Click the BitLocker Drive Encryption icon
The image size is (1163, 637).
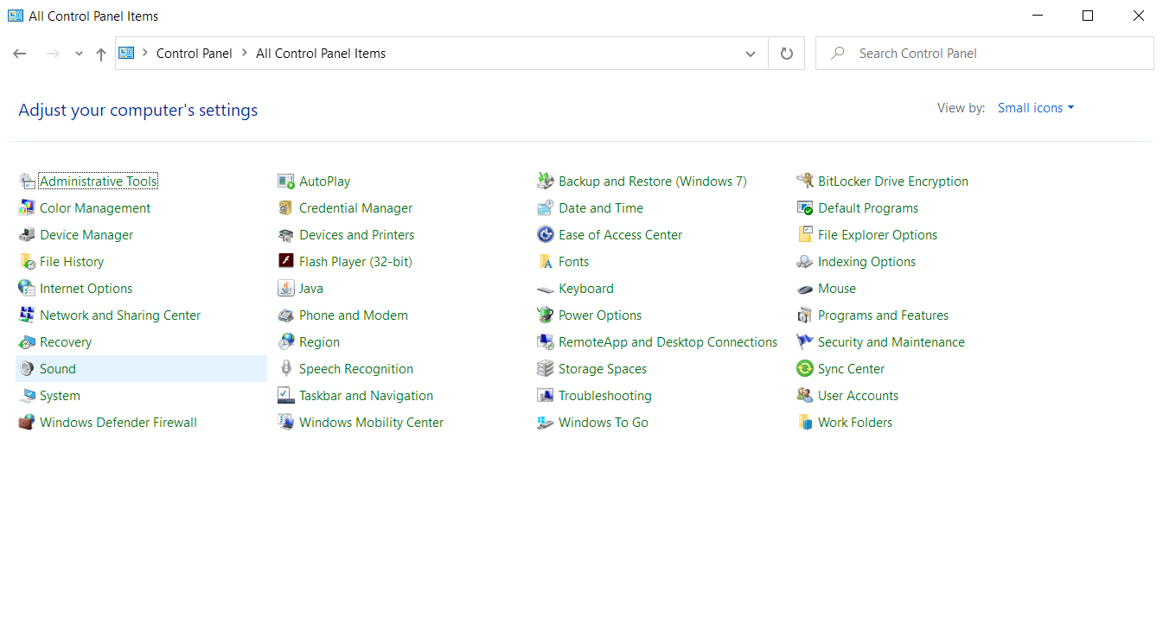tap(805, 182)
